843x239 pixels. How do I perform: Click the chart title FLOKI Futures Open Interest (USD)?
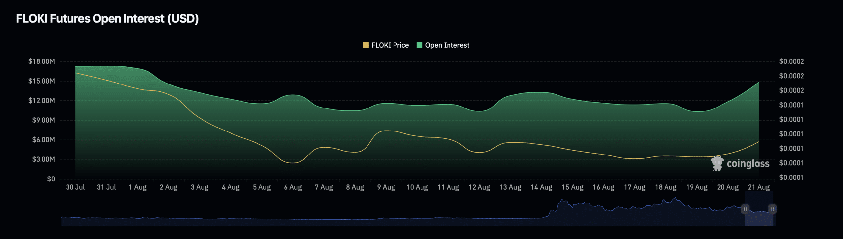[x=107, y=19]
